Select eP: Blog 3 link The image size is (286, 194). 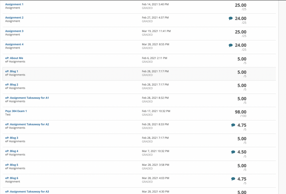point(12,138)
